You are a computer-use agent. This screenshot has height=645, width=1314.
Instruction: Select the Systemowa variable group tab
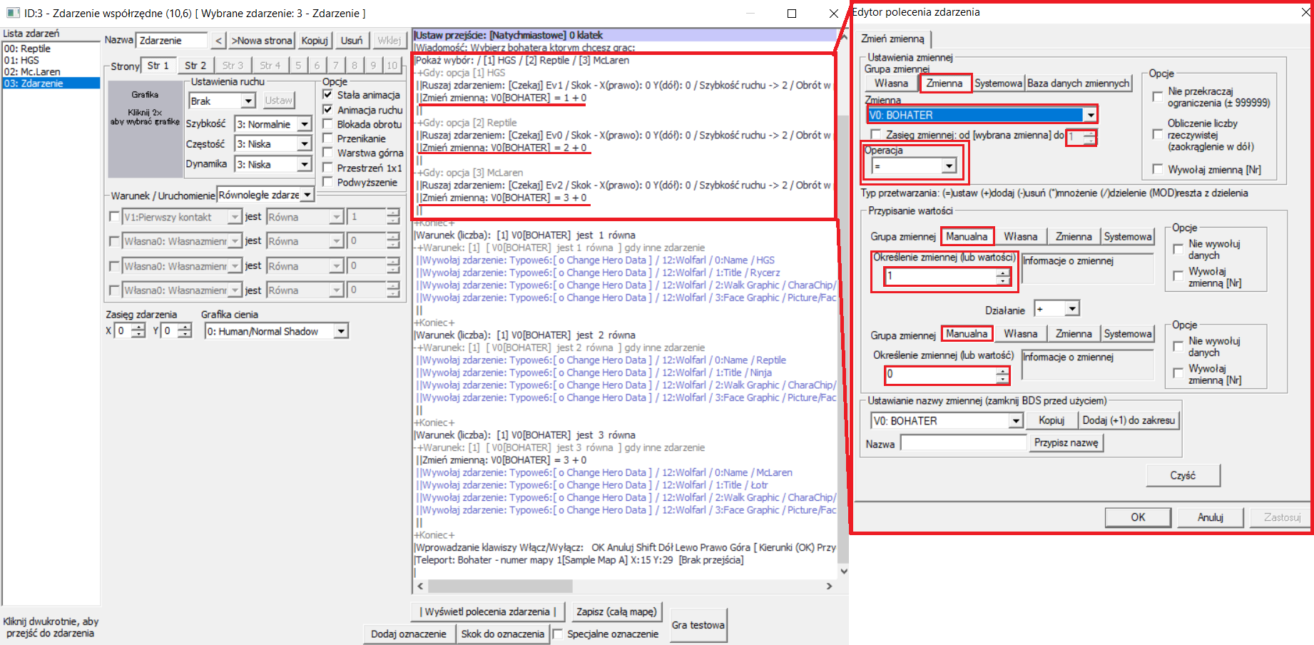coord(998,83)
